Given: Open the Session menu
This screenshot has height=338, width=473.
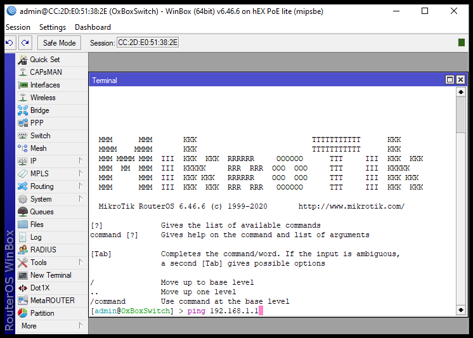Looking at the screenshot, I should pyautogui.click(x=18, y=27).
